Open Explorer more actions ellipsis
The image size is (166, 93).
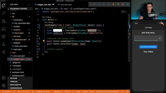(x=29, y=5)
